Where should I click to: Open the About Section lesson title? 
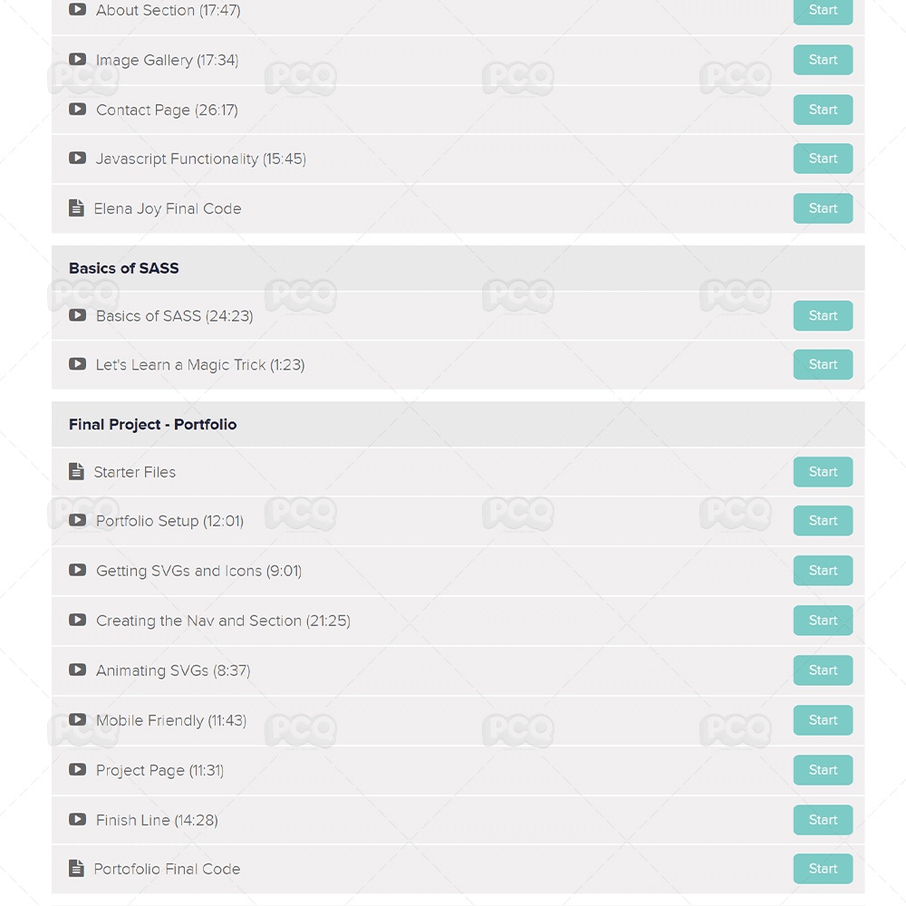(168, 11)
